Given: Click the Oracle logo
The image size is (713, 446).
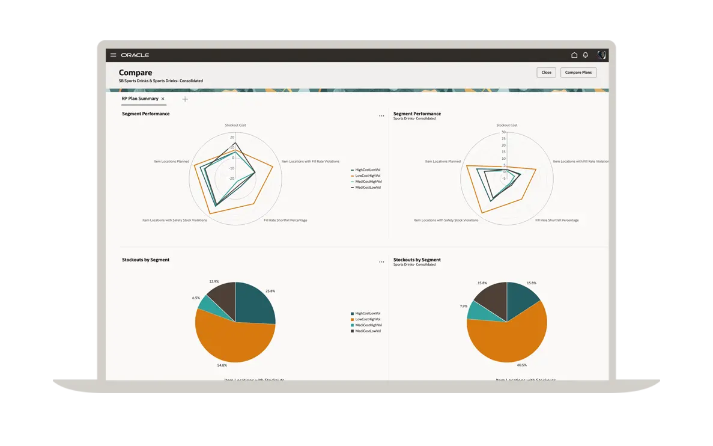Looking at the screenshot, I should 135,55.
